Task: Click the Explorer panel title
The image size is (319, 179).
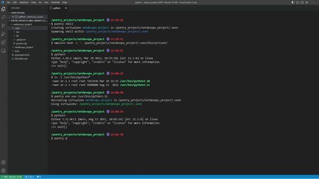Action: point(15,8)
